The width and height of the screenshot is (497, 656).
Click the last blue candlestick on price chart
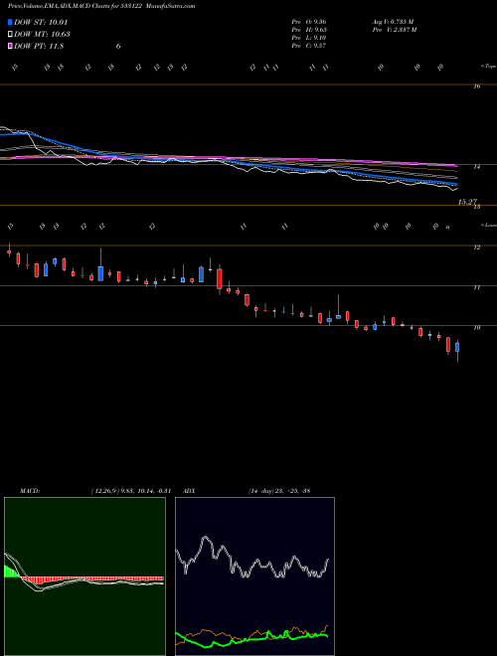coord(457,347)
